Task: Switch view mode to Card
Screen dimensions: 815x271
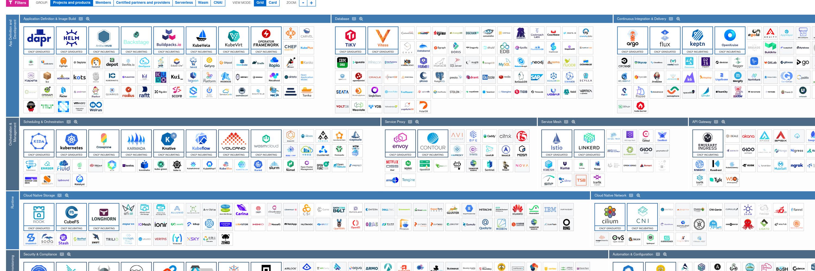Action: click(273, 2)
